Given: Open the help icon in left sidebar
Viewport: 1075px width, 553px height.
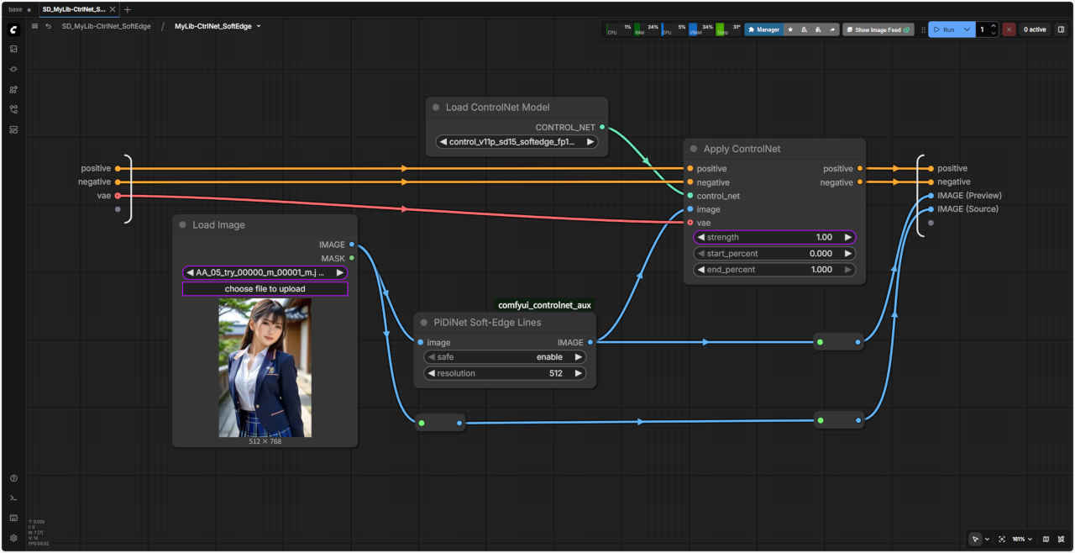Looking at the screenshot, I should pos(13,478).
